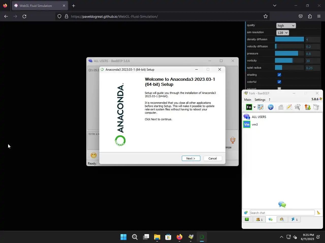This screenshot has height=243, width=325.
Task: Switch to the blue flag tab showing 1
Action: (x=294, y=219)
